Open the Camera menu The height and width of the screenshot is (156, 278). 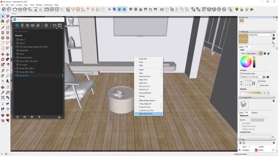tap(19, 5)
